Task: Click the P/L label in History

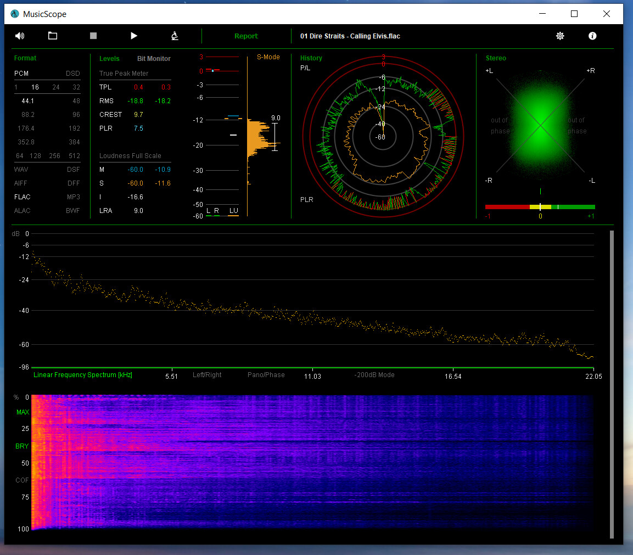Action: [x=305, y=68]
